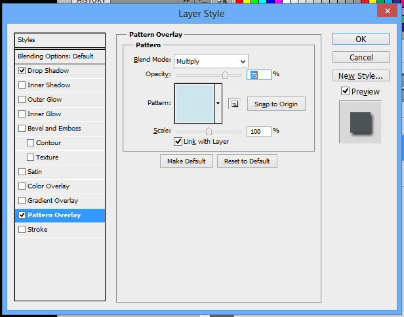Open the Blend Mode dropdown

(211, 61)
